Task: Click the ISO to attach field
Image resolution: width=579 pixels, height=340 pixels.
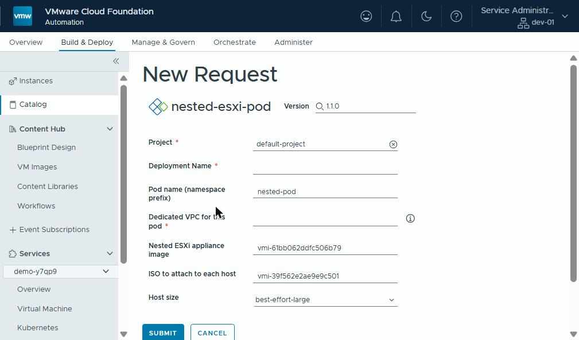Action: coord(325,276)
